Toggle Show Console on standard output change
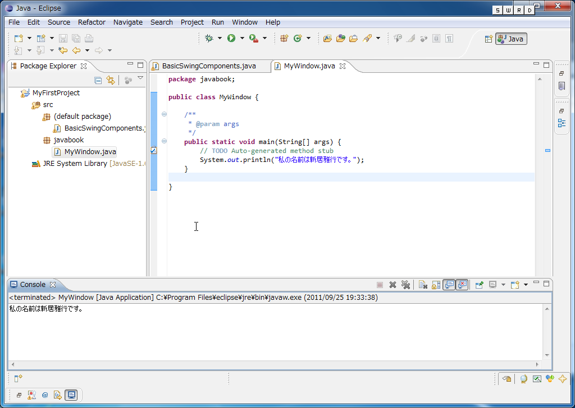575x408 pixels. [x=449, y=285]
